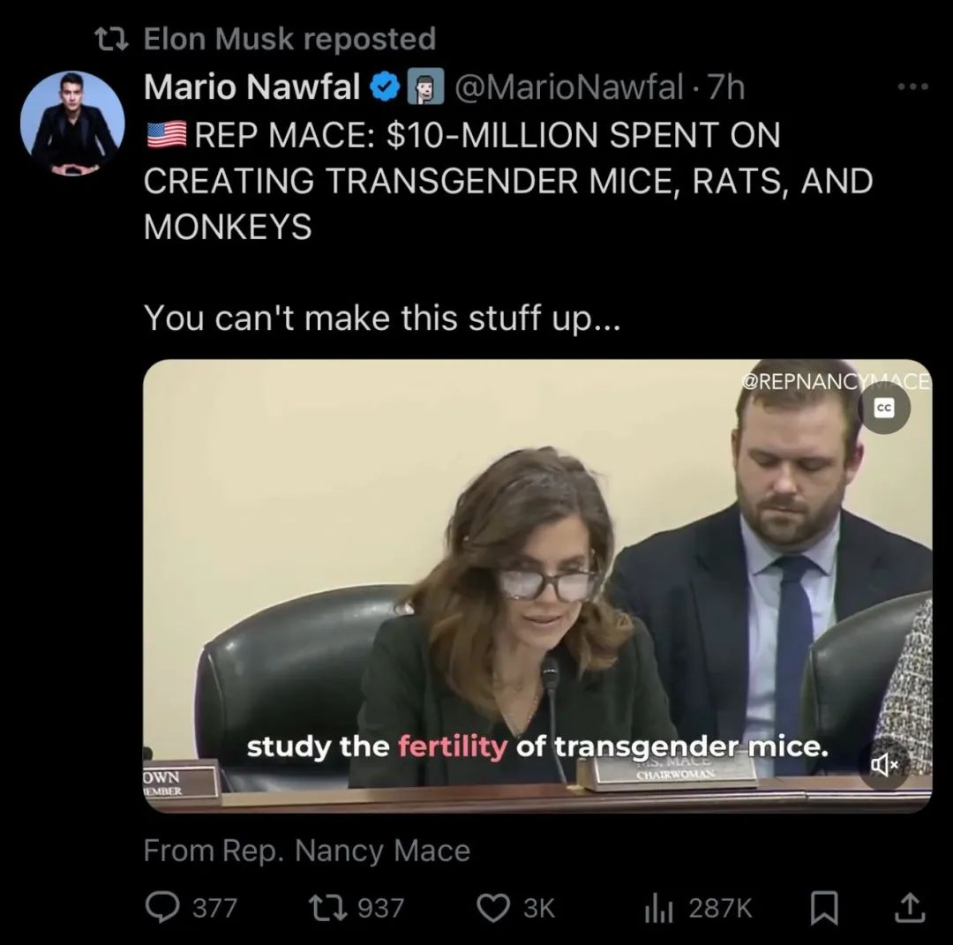
Task: Click the Mario Nawfal display name
Action: [x=251, y=86]
